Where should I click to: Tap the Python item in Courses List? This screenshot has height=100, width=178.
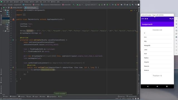point(157,58)
